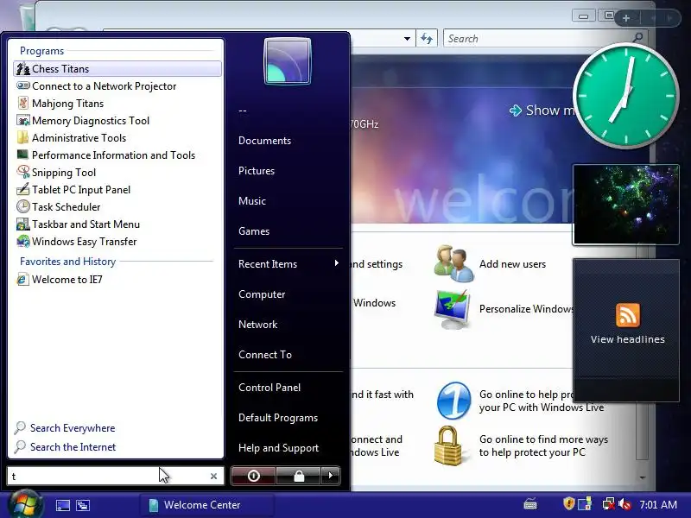
Task: Open Network from Start menu
Action: 257,325
